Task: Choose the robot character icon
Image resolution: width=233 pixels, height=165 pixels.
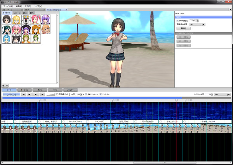Action: click(27, 19)
